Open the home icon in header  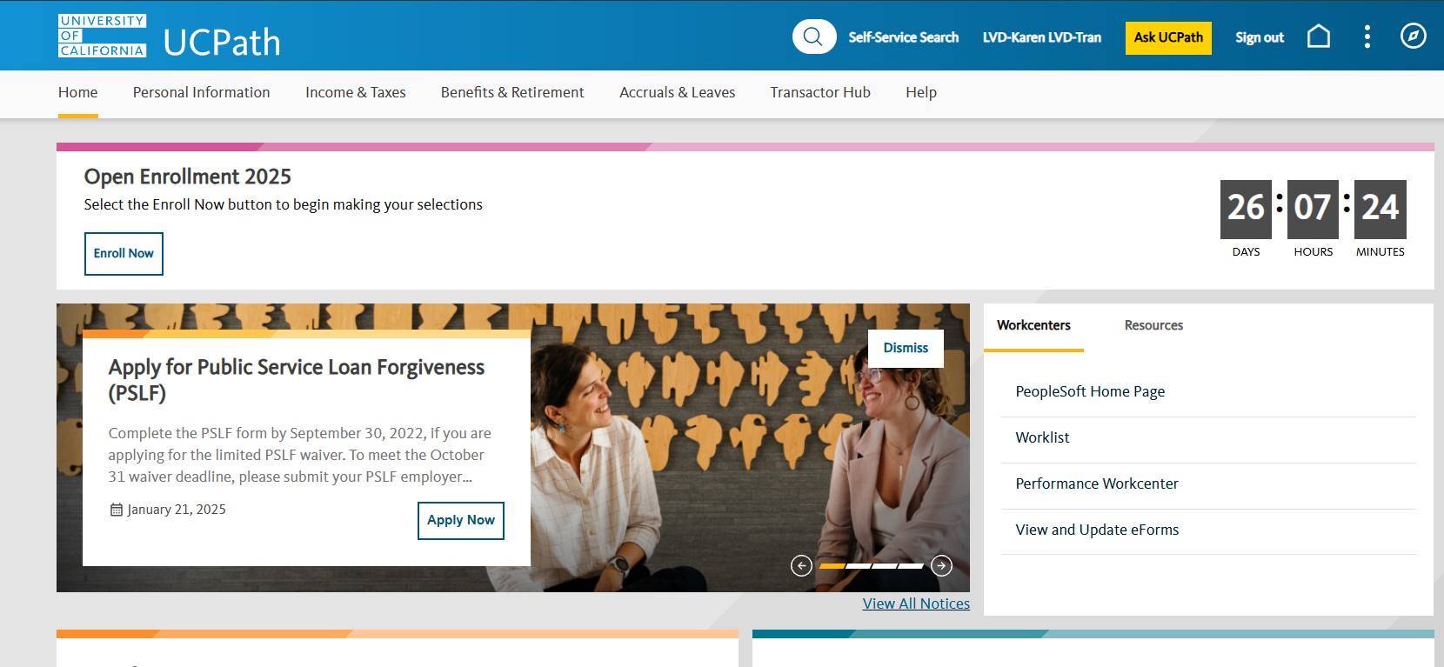pyautogui.click(x=1319, y=37)
